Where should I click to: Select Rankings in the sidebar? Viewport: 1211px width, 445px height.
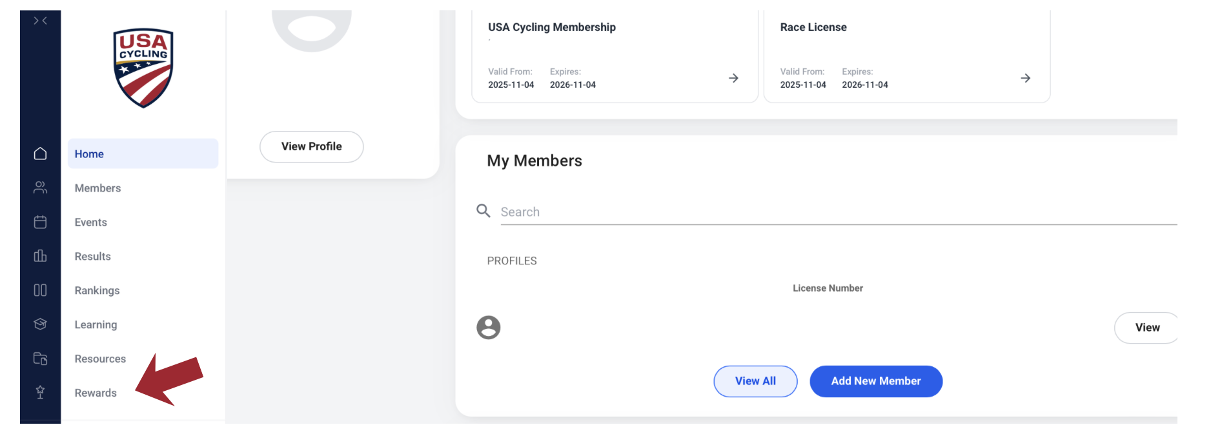tap(97, 291)
